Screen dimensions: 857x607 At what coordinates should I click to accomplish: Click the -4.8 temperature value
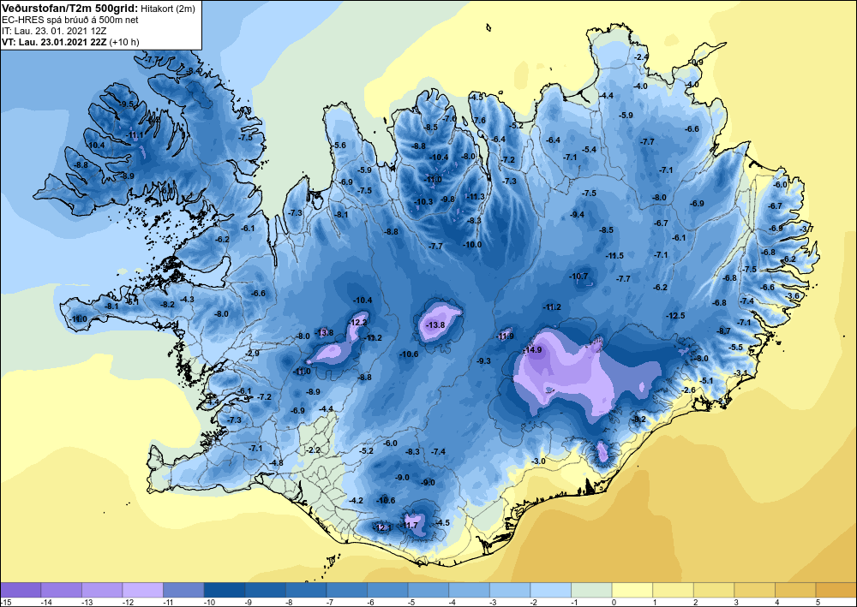(277, 463)
